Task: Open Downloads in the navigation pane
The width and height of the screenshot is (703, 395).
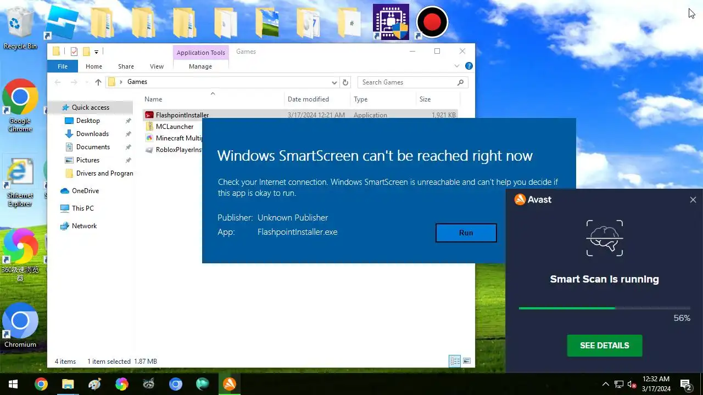Action: [92, 134]
